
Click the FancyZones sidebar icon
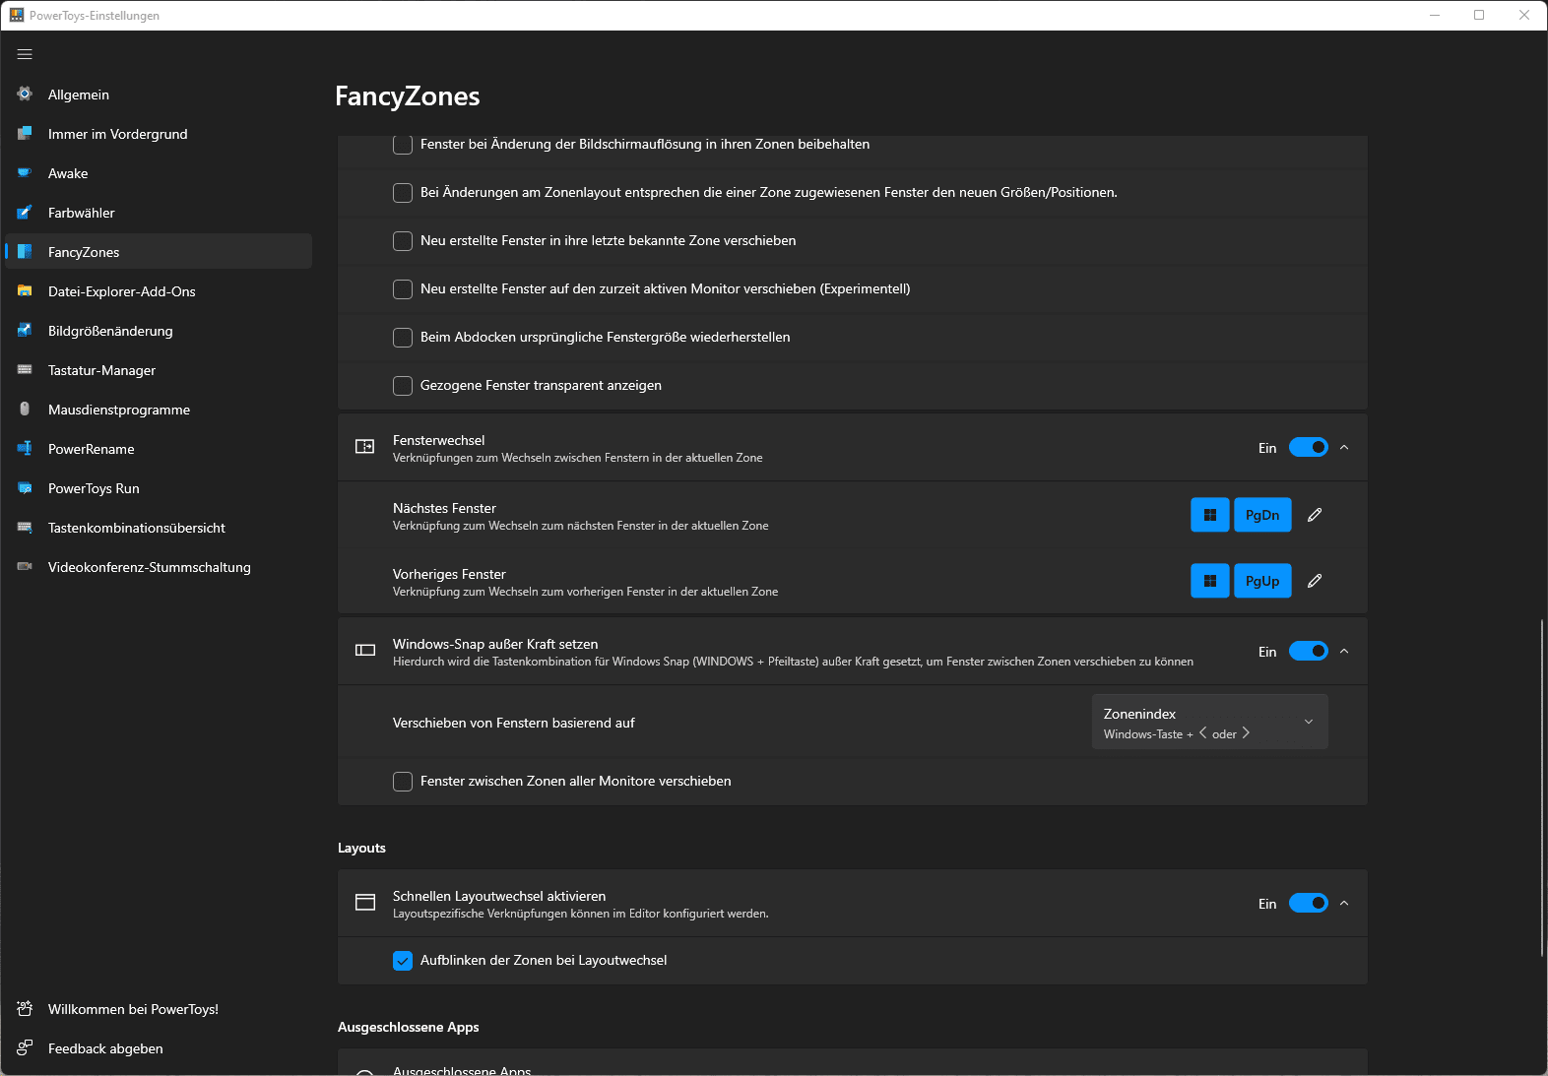pyautogui.click(x=25, y=251)
